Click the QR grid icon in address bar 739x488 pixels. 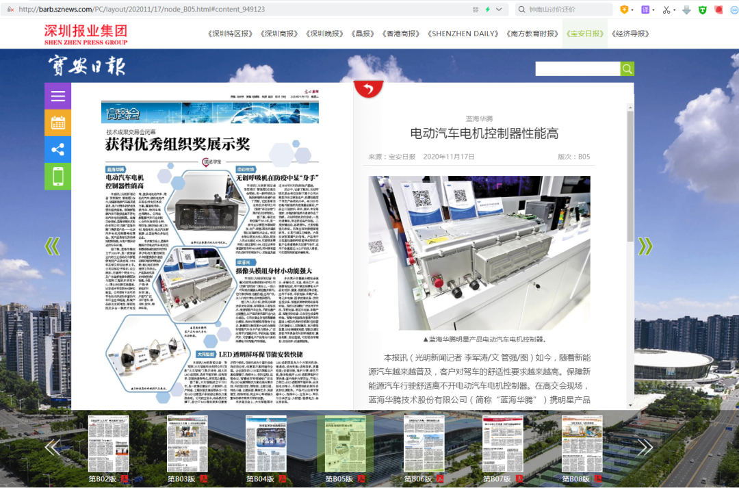click(x=476, y=10)
